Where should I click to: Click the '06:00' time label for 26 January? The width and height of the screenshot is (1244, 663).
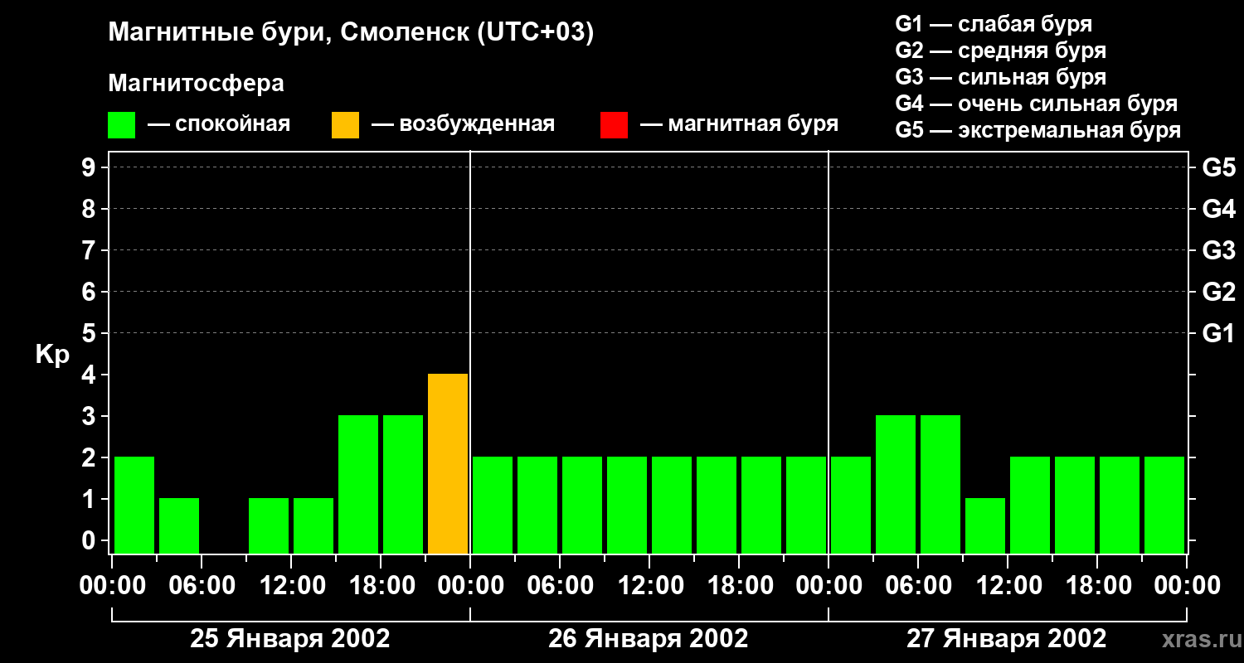(560, 586)
